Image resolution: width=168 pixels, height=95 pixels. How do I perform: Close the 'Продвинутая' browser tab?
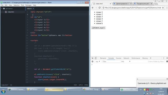click(151, 4)
